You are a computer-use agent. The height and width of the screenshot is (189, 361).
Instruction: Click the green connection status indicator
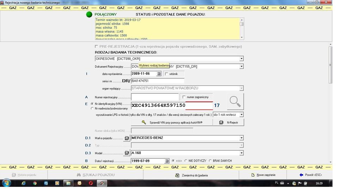(89, 14)
